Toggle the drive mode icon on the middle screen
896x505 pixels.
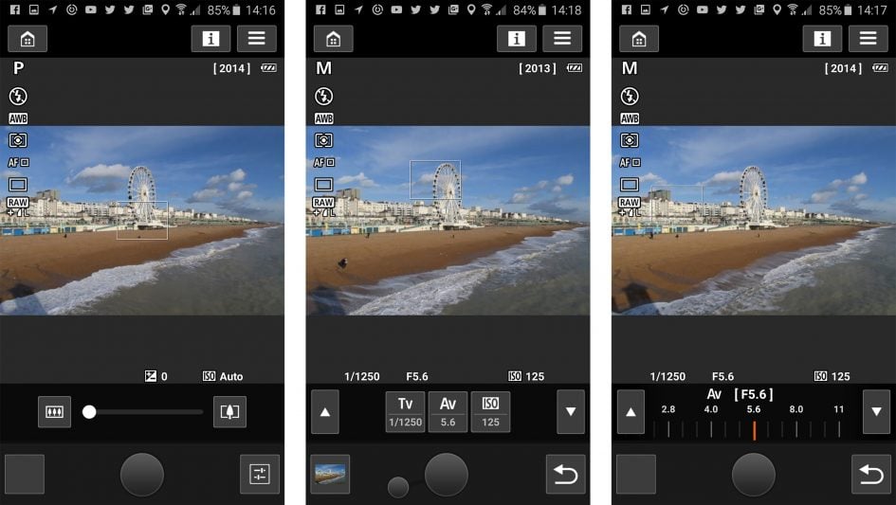324,185
